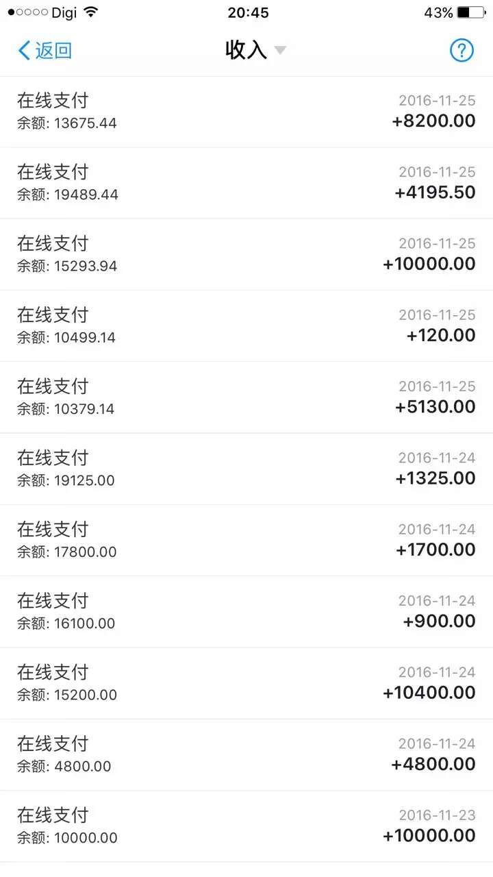Open the +10400.00 transaction row
The image size is (493, 877).
click(246, 683)
